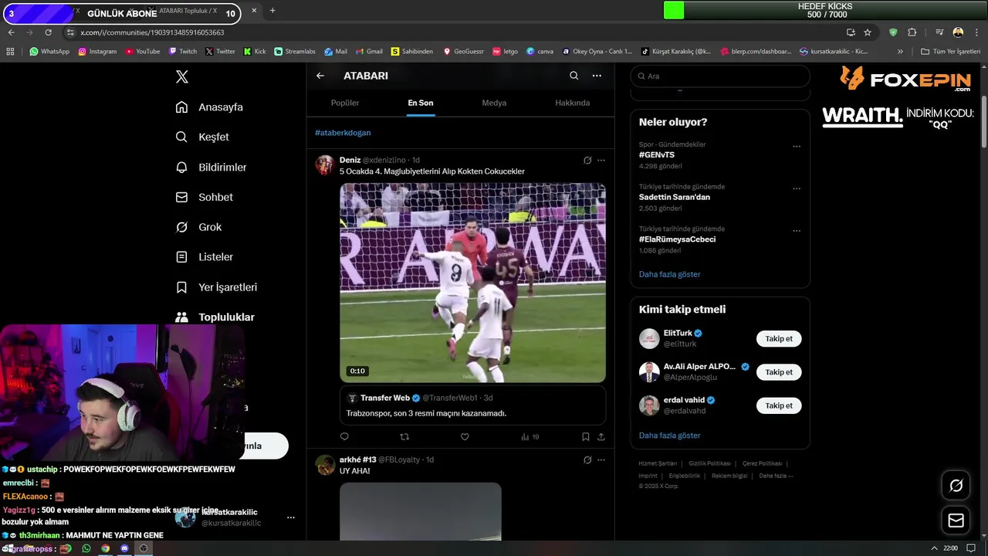Open the #ataberkdogan hashtag
Viewport: 988px width, 556px height.
(x=343, y=133)
